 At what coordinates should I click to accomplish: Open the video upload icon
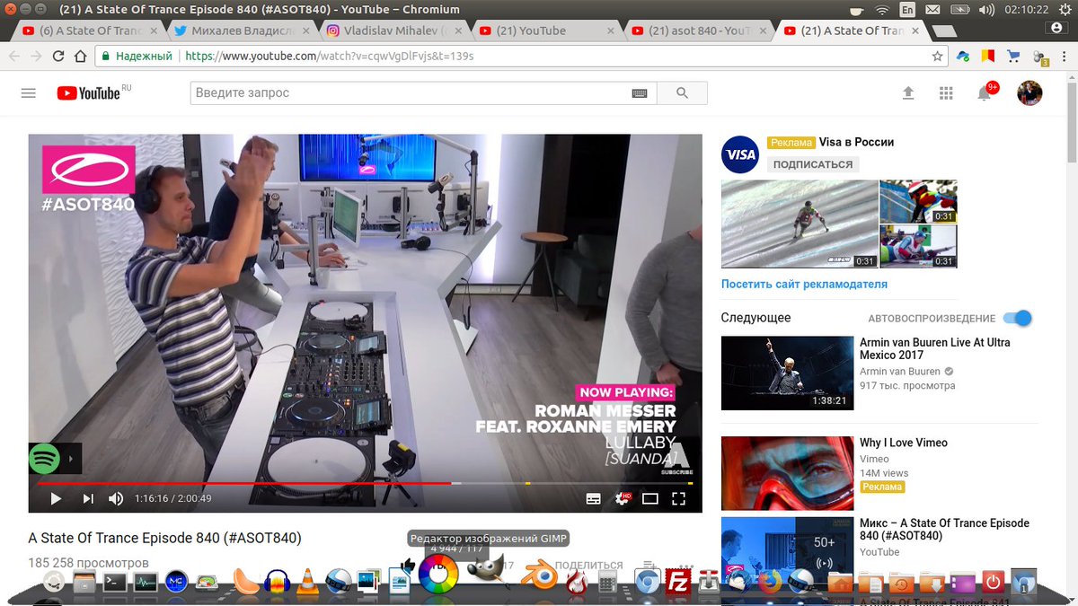(x=908, y=93)
